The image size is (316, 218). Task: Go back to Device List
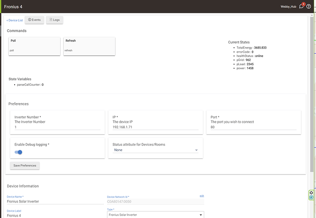pos(15,20)
